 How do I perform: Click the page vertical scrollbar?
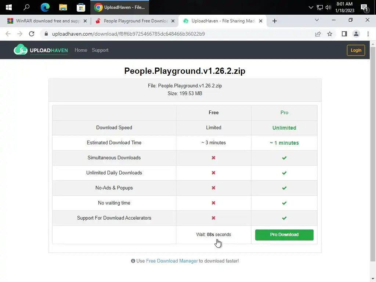[x=373, y=153]
